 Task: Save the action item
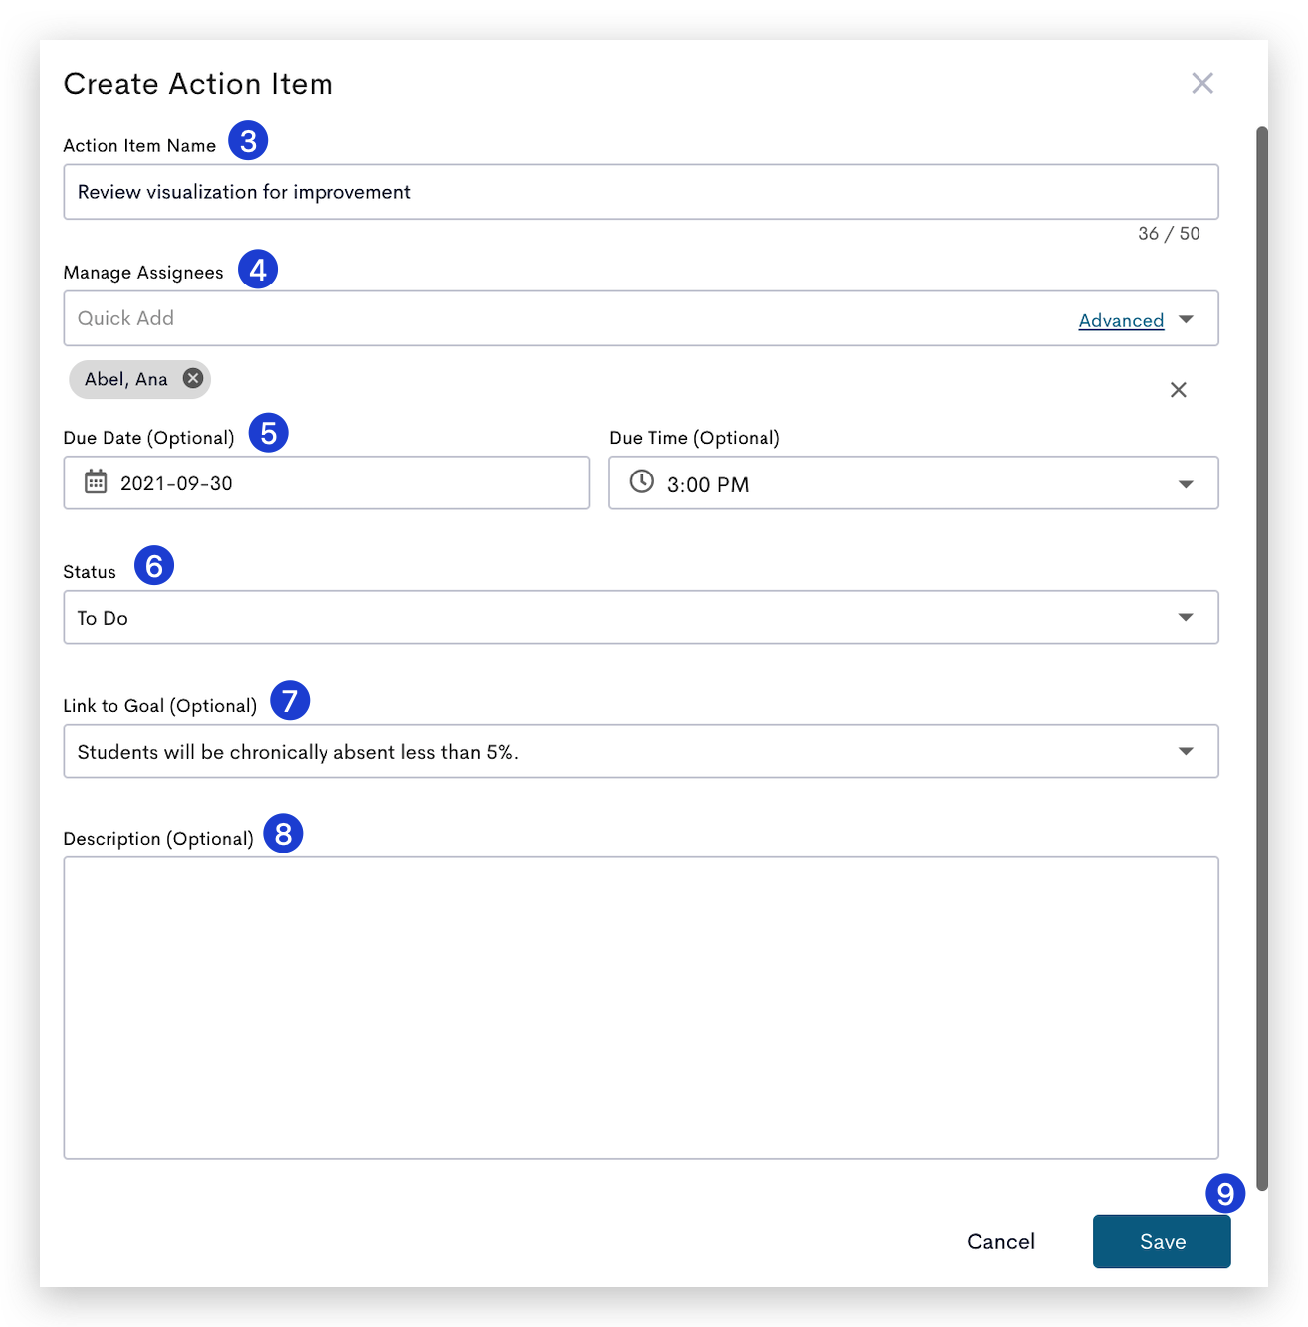(x=1162, y=1241)
